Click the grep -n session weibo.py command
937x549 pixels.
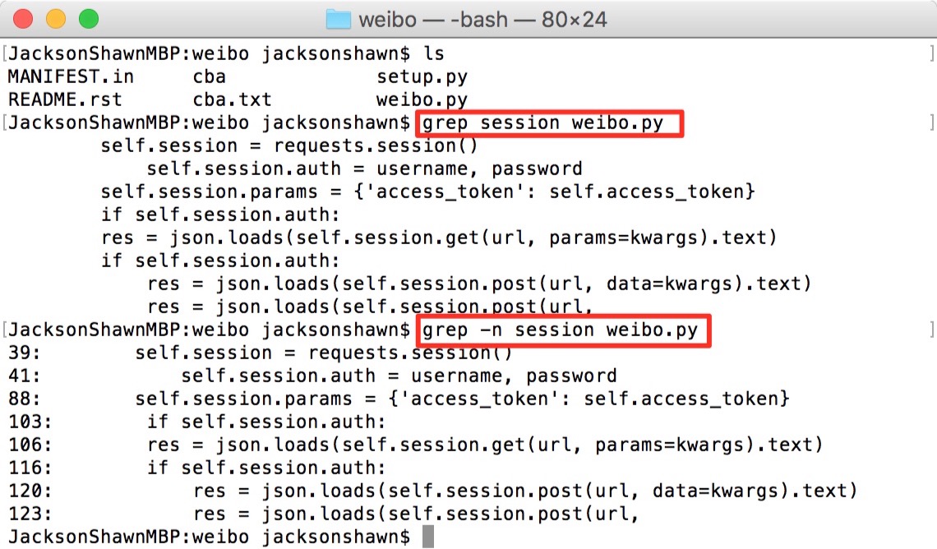pyautogui.click(x=565, y=330)
